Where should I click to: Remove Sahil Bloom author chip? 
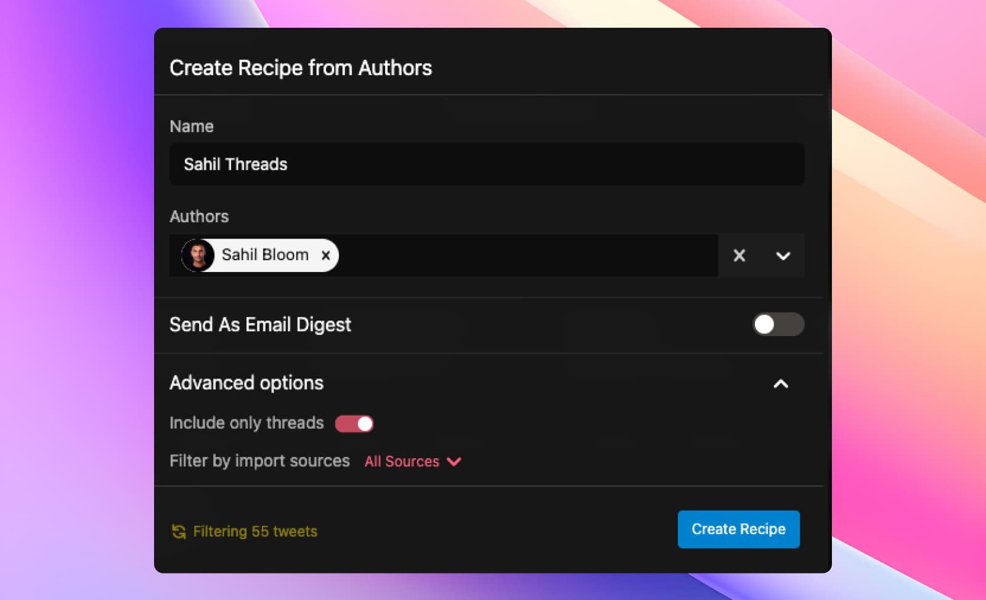click(325, 255)
